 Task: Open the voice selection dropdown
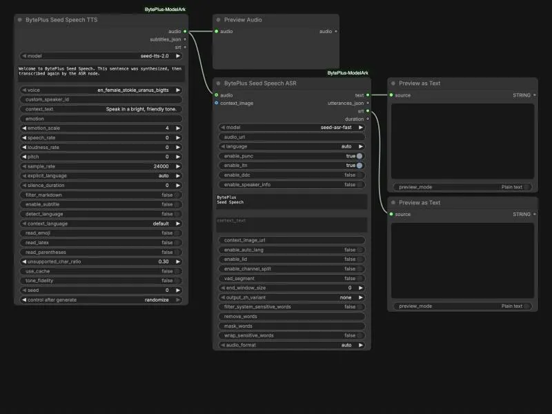click(101, 90)
